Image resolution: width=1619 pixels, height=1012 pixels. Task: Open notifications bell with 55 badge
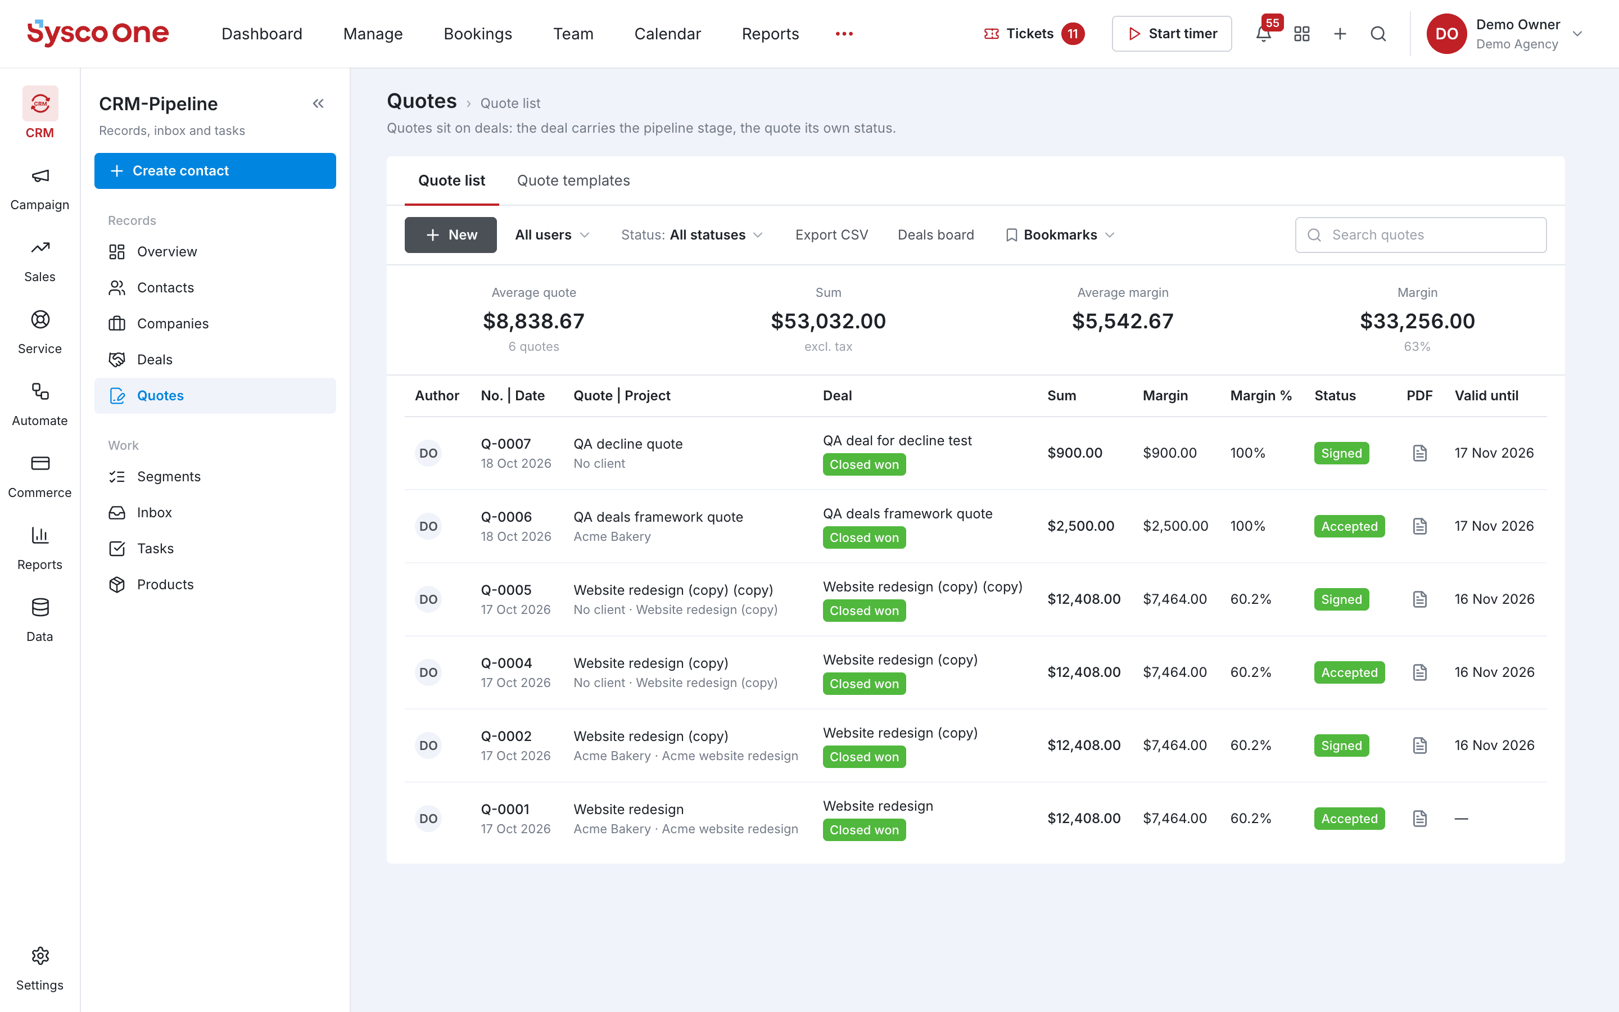pos(1263,34)
